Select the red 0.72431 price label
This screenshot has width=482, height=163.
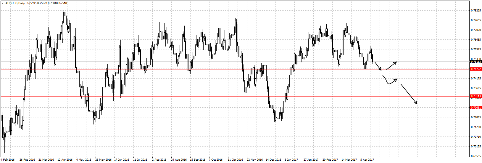click(476, 108)
